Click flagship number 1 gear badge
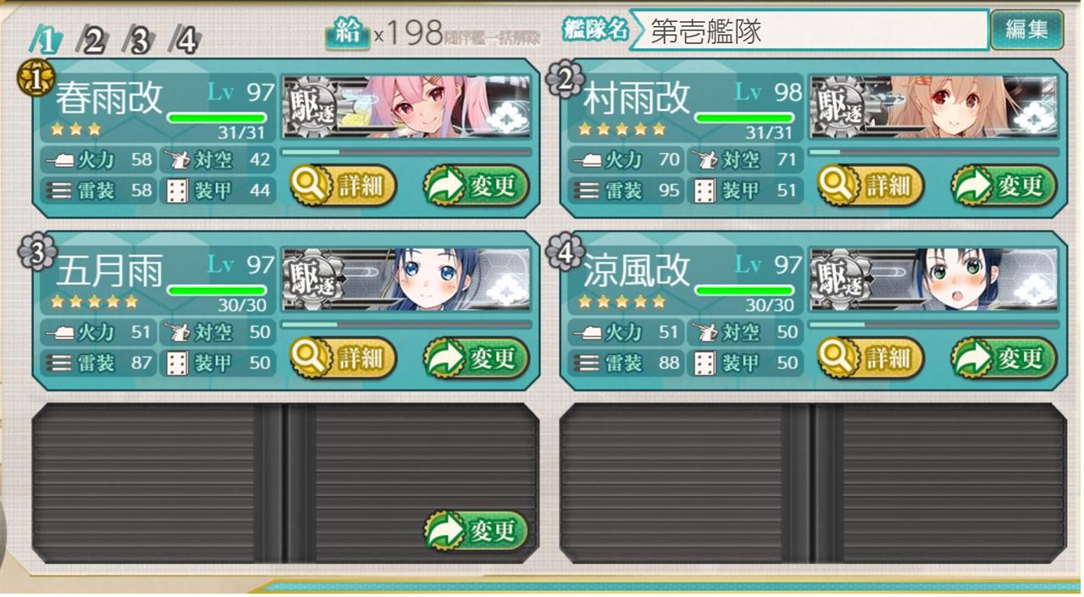Screen dimensions: 1084x597 [x=33, y=80]
